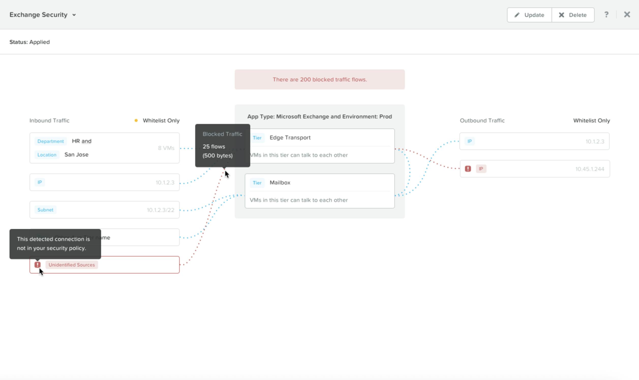The width and height of the screenshot is (639, 380).
Task: Click the Location tag badge
Action: (x=47, y=155)
